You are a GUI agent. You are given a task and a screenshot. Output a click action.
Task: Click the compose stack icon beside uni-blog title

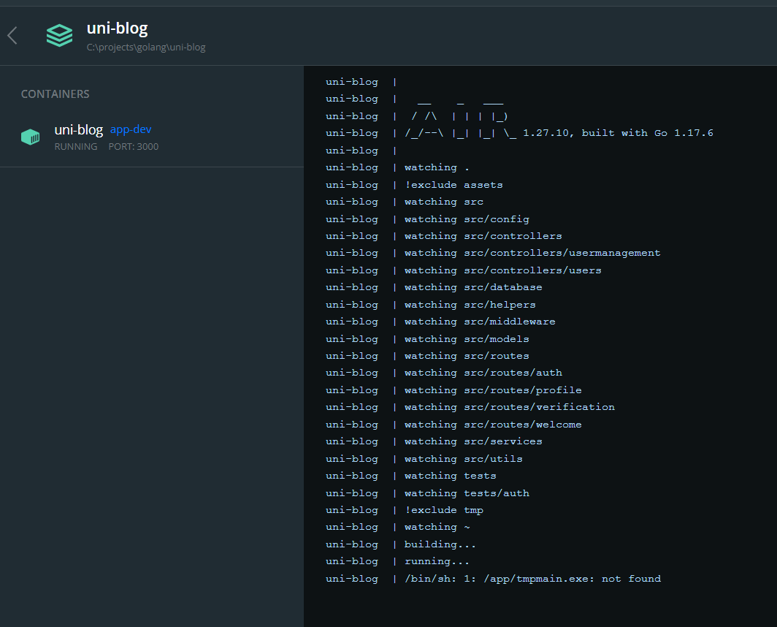[59, 35]
